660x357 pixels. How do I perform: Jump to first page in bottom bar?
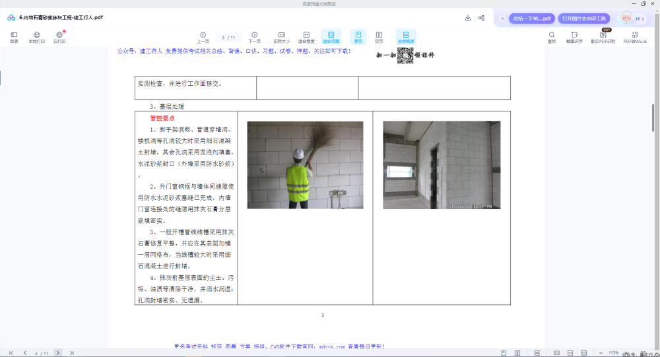(x=11, y=353)
